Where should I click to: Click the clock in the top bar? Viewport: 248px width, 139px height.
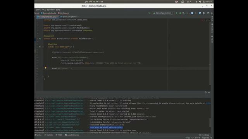pyautogui.click(x=94, y=2)
